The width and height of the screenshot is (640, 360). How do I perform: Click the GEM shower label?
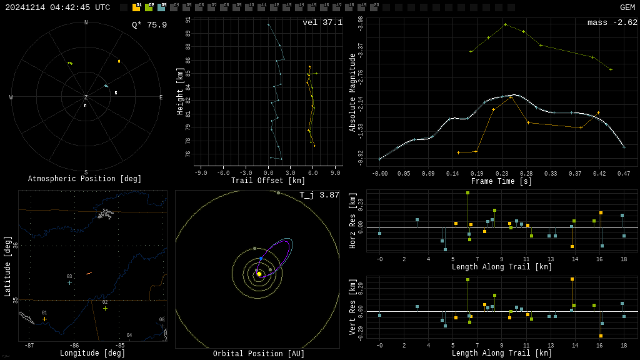point(627,7)
